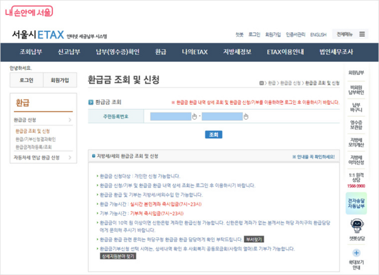Open the 법인세무조사 menu
The width and height of the screenshot is (379, 275).
[336, 52]
